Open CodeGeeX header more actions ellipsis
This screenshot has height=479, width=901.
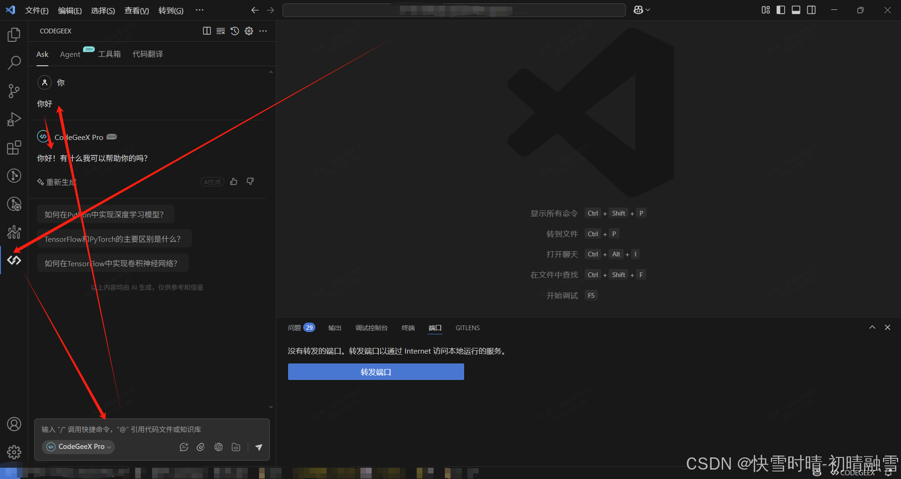[x=263, y=31]
